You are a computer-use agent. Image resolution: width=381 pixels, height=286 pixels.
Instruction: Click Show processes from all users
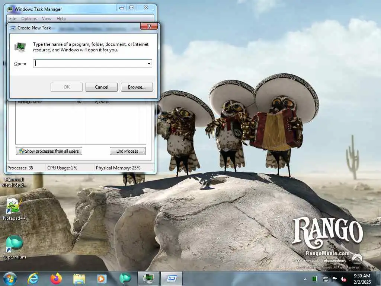click(49, 151)
